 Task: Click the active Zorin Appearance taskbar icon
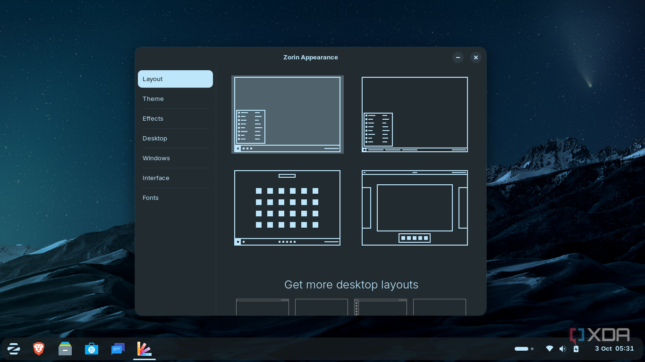(x=144, y=349)
